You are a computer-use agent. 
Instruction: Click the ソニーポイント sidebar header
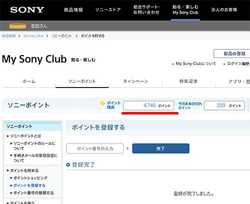tap(32, 126)
